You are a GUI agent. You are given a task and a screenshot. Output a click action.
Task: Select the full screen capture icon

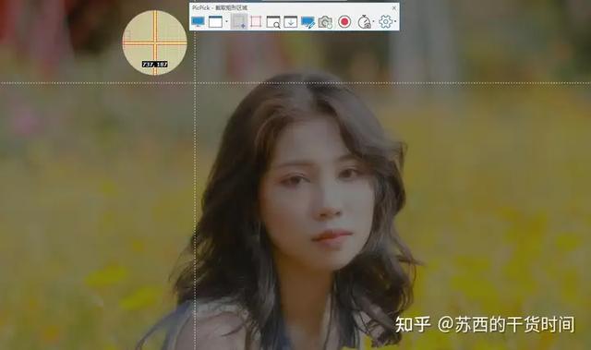click(198, 22)
